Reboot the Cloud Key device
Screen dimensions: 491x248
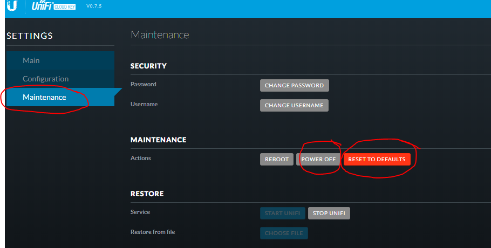tap(277, 159)
